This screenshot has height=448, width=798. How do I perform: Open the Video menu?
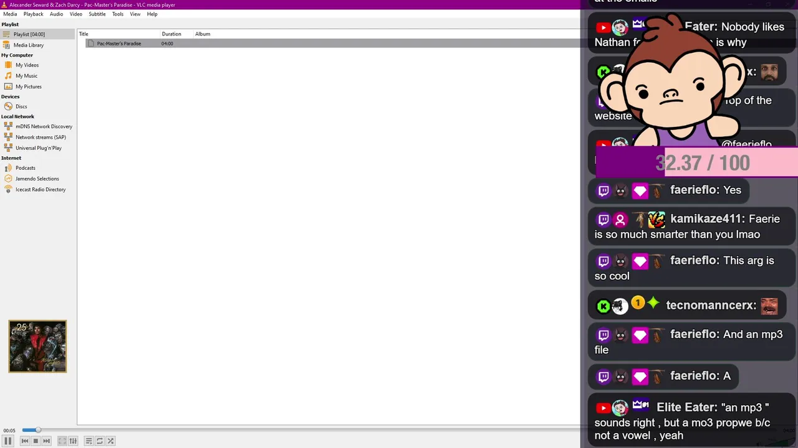(x=75, y=14)
